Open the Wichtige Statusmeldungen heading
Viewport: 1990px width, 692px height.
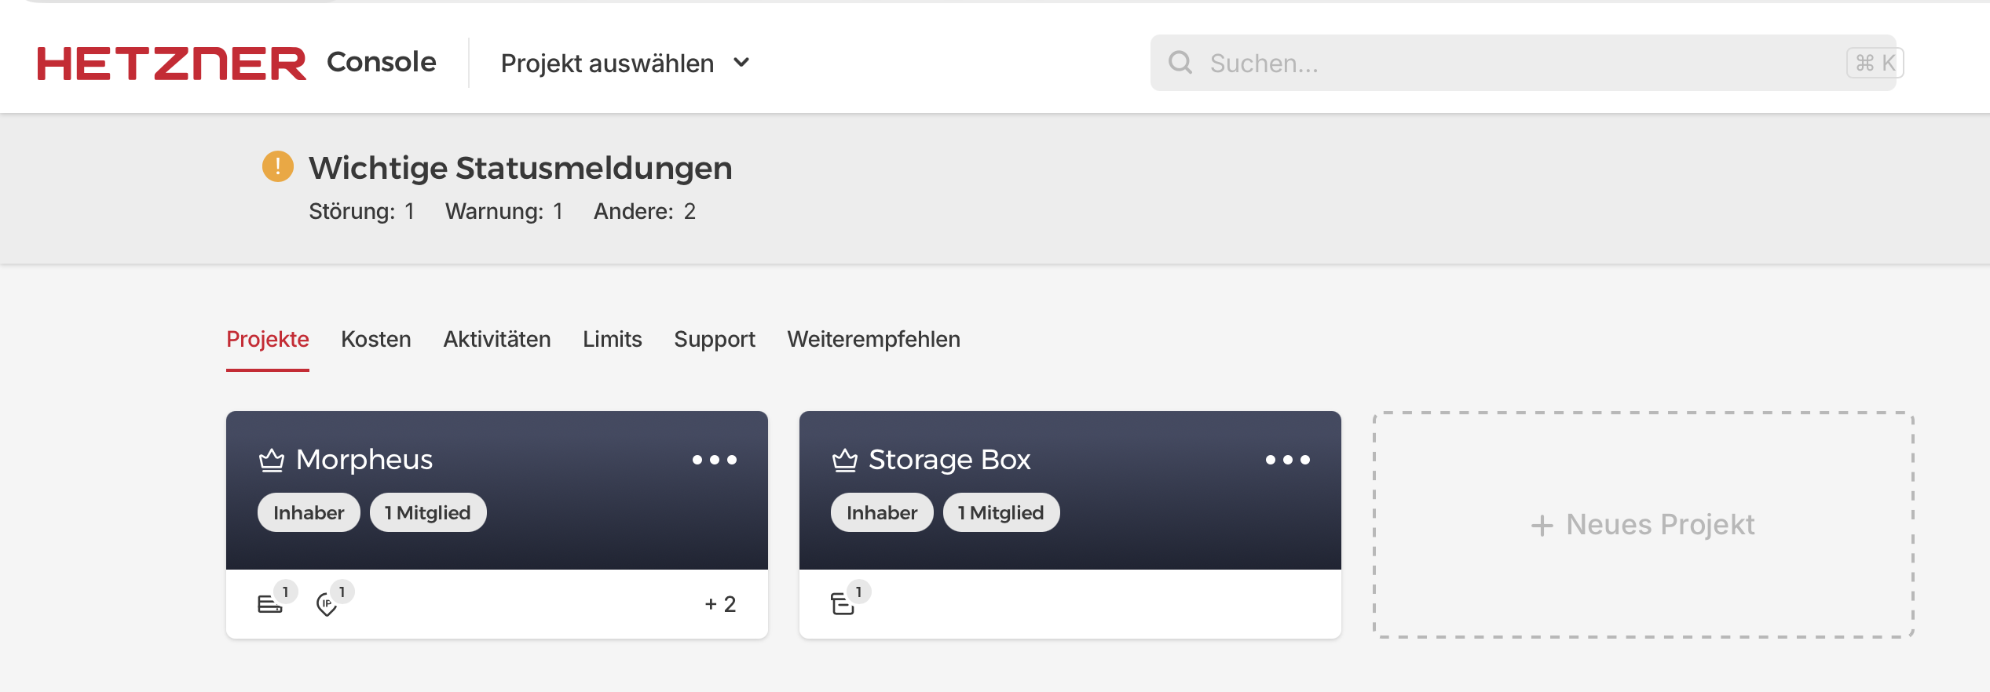[520, 168]
